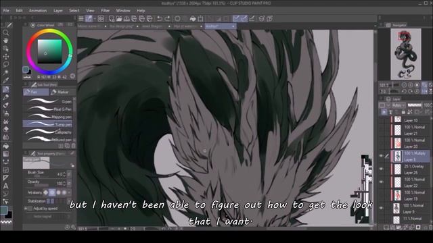Screen dimensions: 433x243
Task: Select the Airbrush tool
Action: click(x=5, y=113)
